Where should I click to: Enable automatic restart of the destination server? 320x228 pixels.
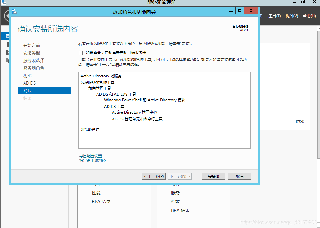pos(81,53)
